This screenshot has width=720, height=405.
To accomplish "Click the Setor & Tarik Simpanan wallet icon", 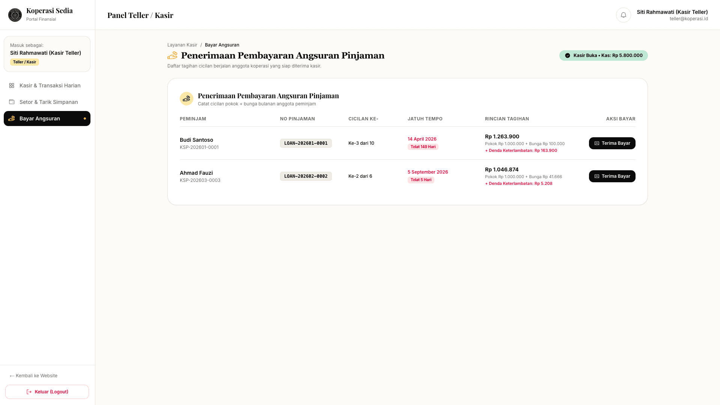I will pyautogui.click(x=12, y=102).
